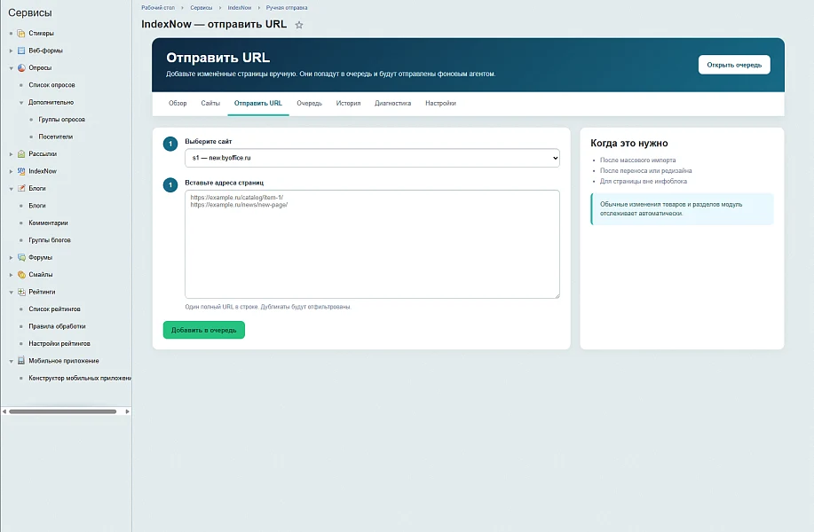Select the Веб-формы icon in sidebar
The image size is (814, 532).
point(21,51)
